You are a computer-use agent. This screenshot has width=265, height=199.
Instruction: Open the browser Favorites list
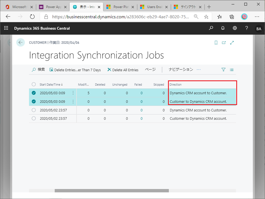(219, 17)
